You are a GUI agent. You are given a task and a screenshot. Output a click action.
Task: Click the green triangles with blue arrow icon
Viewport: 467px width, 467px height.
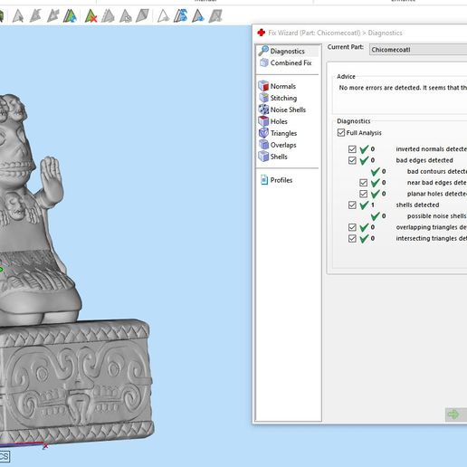coord(70,15)
